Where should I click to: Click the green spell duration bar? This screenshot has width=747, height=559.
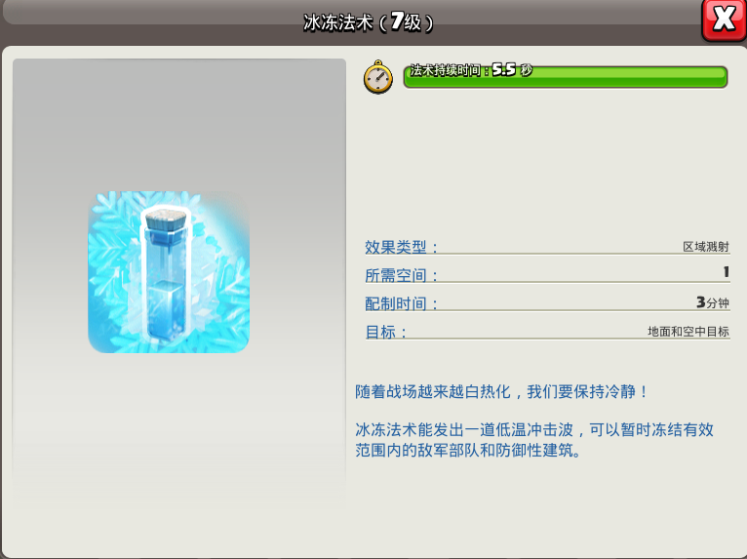(x=565, y=77)
